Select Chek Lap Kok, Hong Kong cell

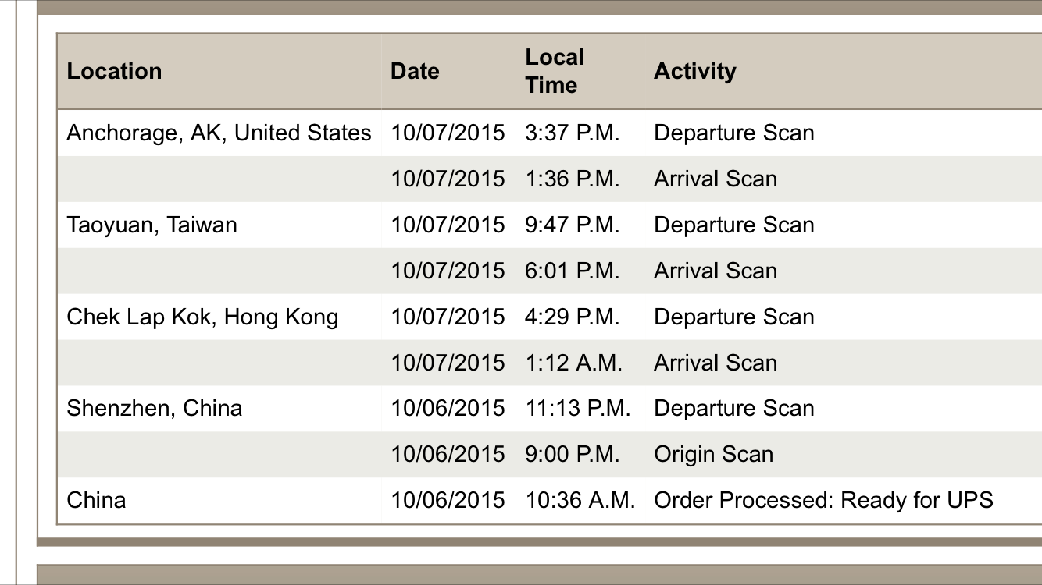202,317
